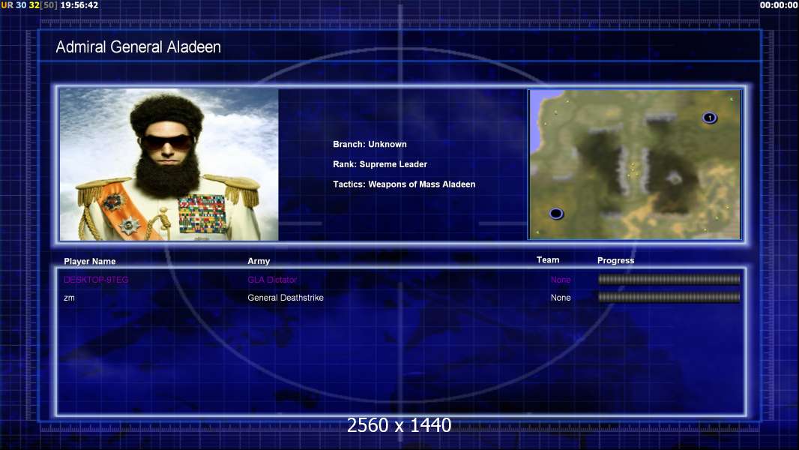The height and width of the screenshot is (450, 799).
Task: Select player DESKTOP-9TEG row name
Action: click(96, 280)
